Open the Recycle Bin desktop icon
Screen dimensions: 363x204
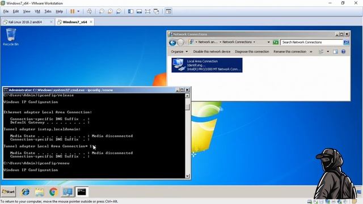pos(11,37)
